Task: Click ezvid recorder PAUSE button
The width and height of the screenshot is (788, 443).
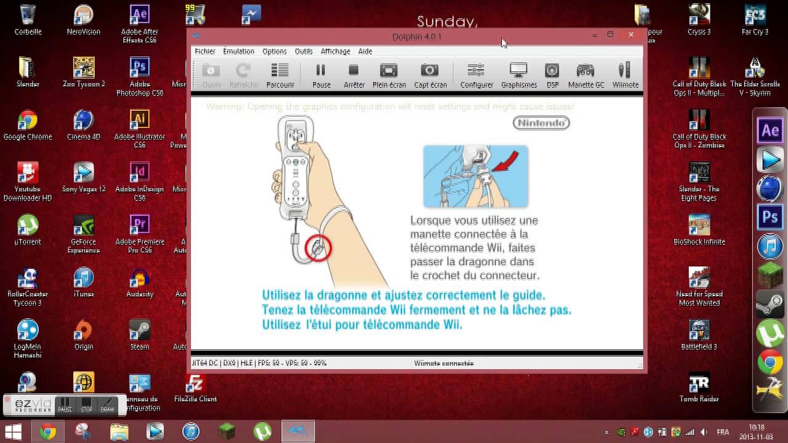Action: point(65,404)
